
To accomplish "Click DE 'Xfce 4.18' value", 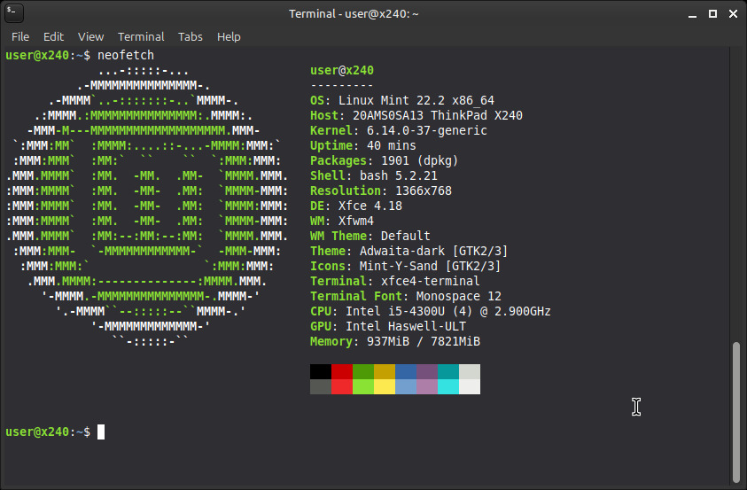I will (370, 206).
